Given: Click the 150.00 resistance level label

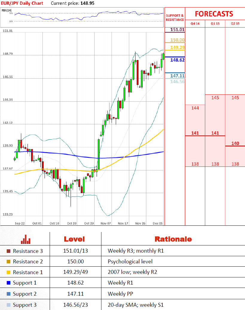Looking at the screenshot, I should pos(177,40).
